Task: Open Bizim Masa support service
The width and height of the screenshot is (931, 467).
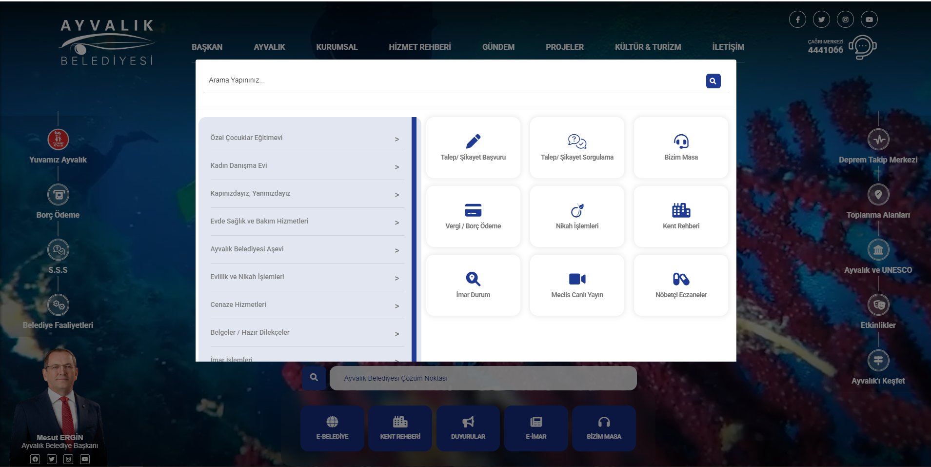Action: [680, 147]
